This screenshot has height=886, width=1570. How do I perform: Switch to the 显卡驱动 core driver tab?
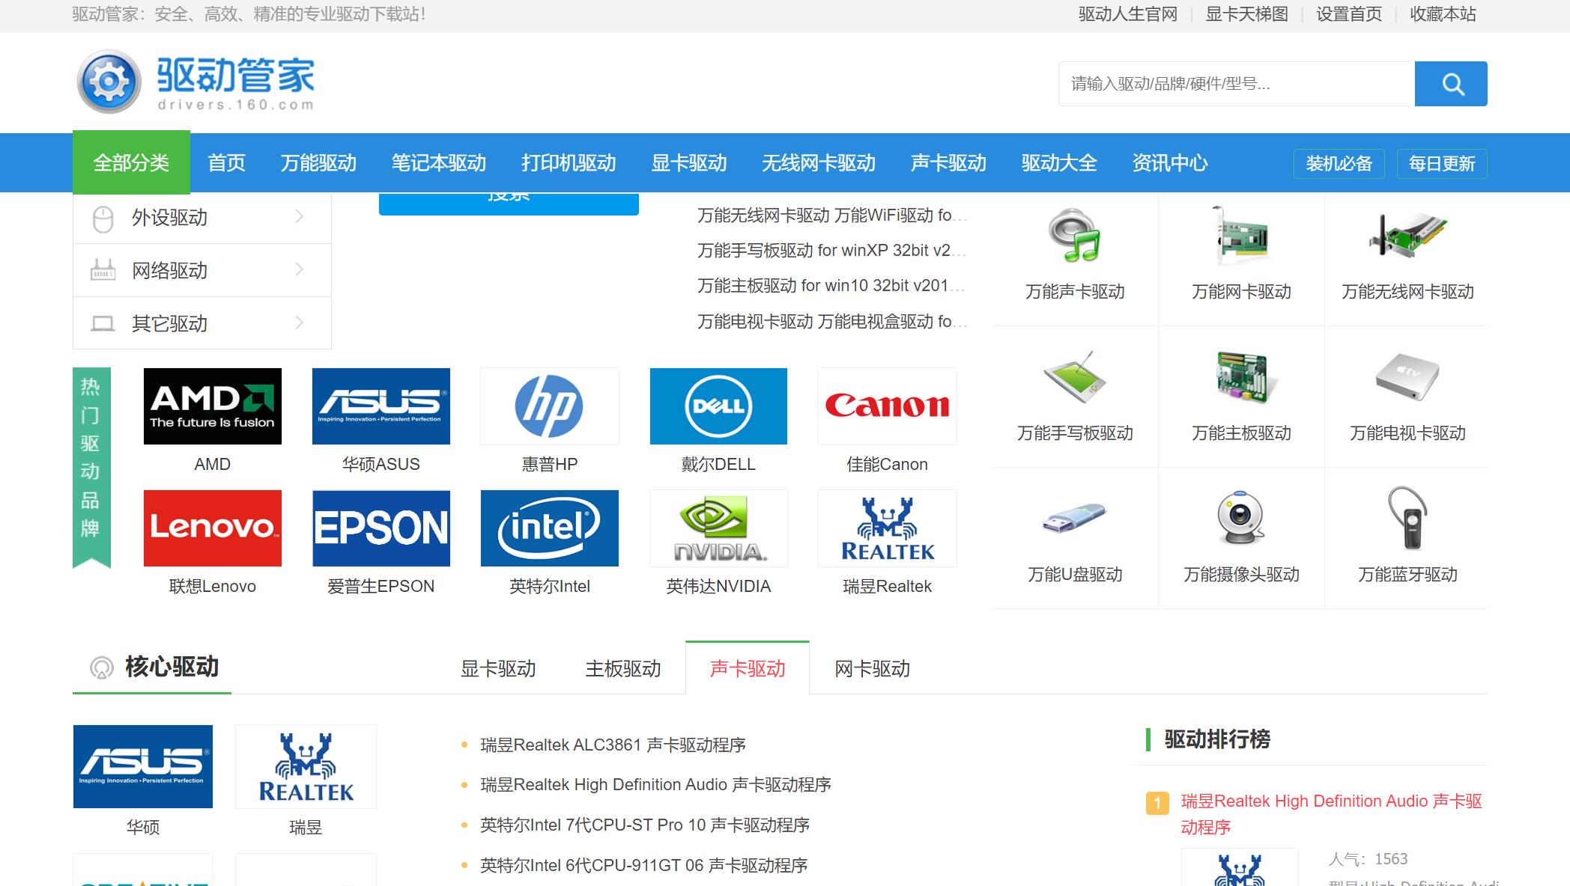click(498, 668)
